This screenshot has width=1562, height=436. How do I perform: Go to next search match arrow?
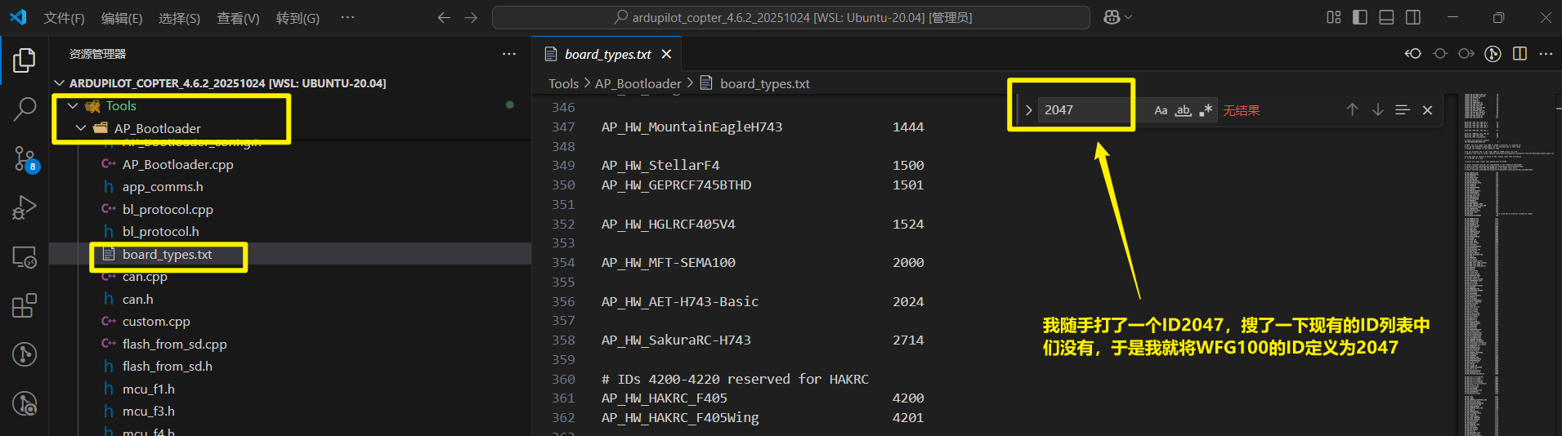(x=1377, y=110)
